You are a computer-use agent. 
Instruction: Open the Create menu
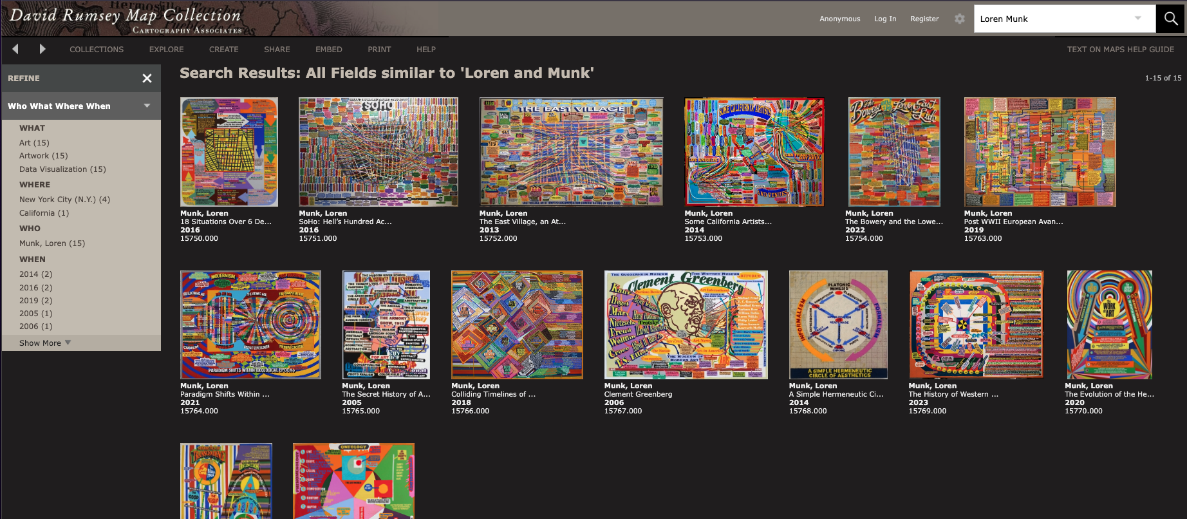223,50
